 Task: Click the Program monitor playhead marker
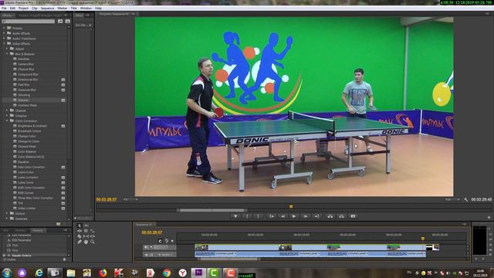pos(291,206)
